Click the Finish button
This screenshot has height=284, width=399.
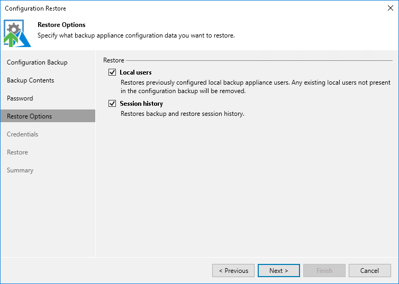(324, 271)
